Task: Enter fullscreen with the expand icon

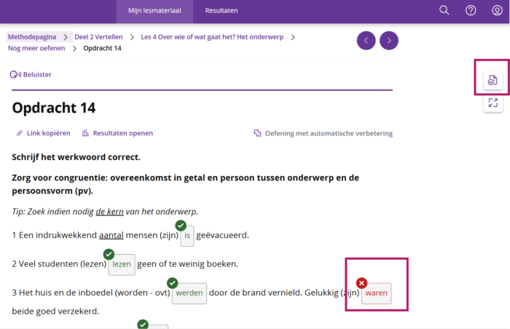Action: pos(493,103)
